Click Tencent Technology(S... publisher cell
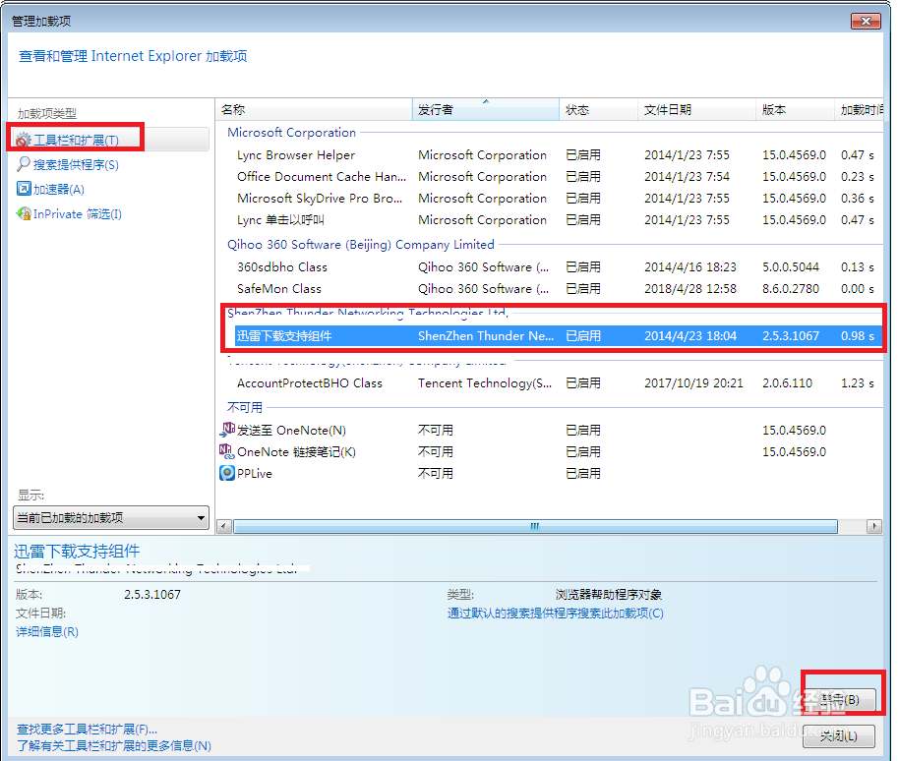 point(485,383)
